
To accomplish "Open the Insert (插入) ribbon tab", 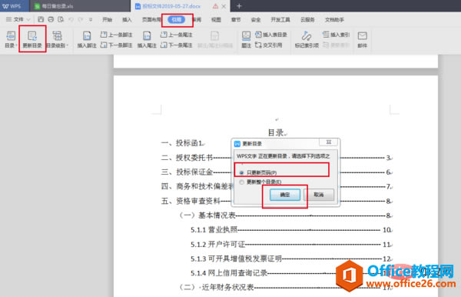I will tap(127, 20).
